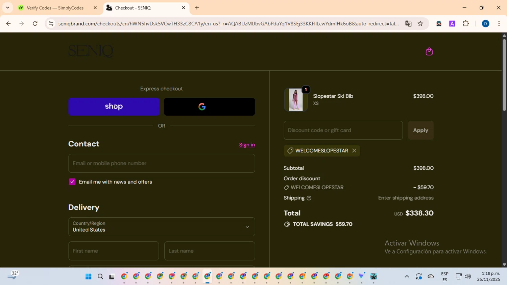Open the OneDrive cloud tray icon

[x=431, y=277]
